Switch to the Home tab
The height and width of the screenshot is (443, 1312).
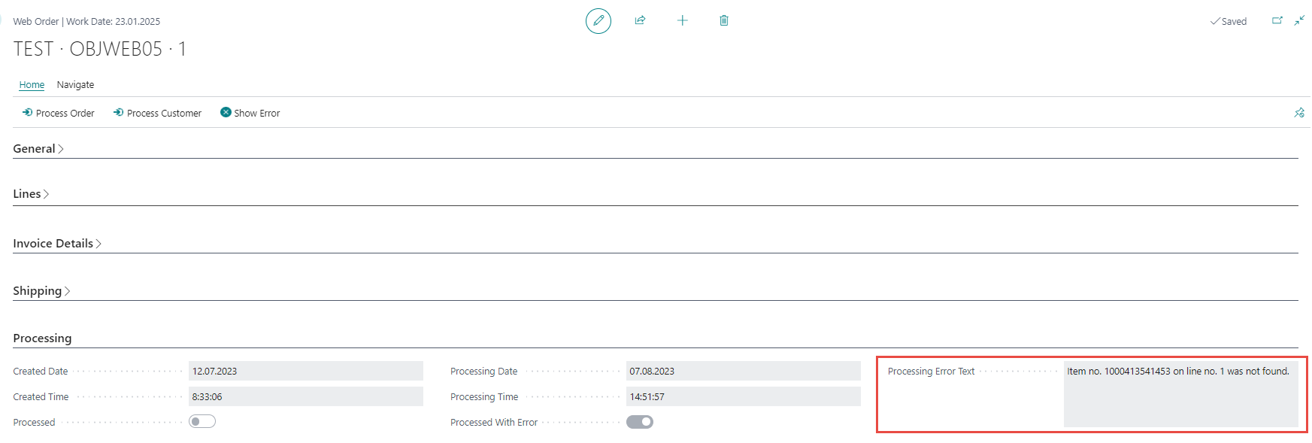coord(32,85)
